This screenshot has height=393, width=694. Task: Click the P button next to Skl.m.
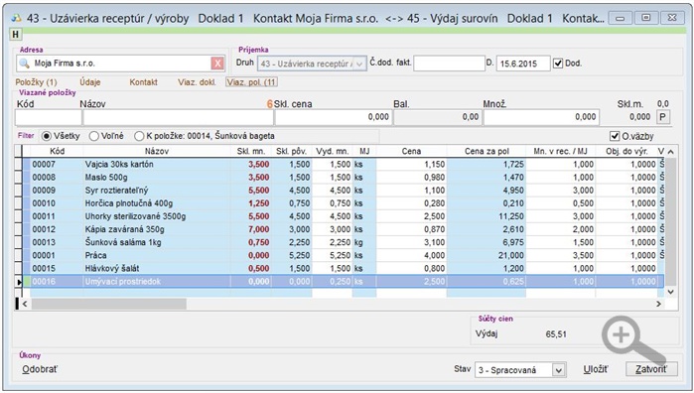tap(662, 117)
